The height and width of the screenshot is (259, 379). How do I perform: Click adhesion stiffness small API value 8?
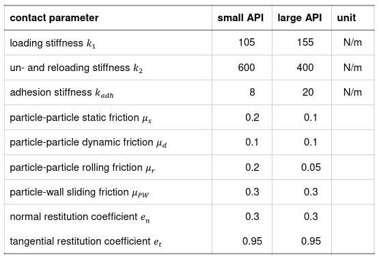pyautogui.click(x=252, y=92)
